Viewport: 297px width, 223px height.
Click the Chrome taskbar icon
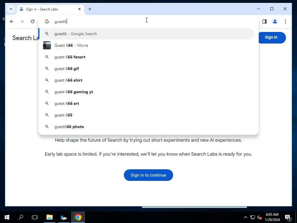pos(78,217)
